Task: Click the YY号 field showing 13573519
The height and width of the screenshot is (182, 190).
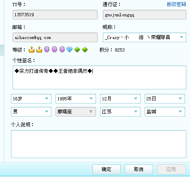Action: pos(55,15)
